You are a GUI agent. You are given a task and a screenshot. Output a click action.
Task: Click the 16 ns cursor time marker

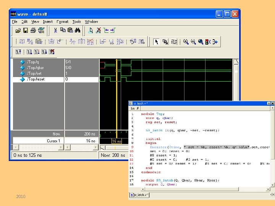[116, 141]
